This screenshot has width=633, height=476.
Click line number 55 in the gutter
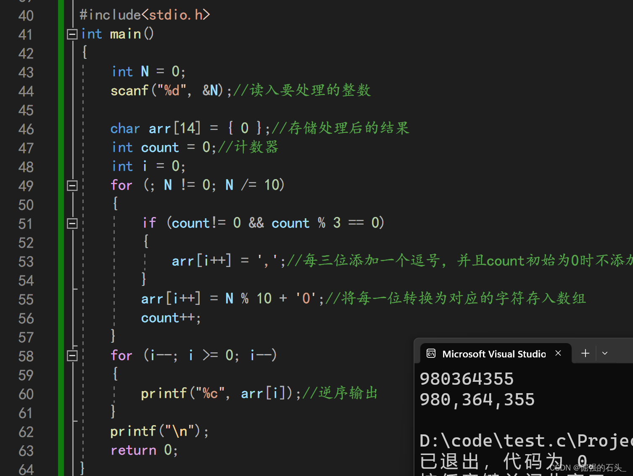26,299
